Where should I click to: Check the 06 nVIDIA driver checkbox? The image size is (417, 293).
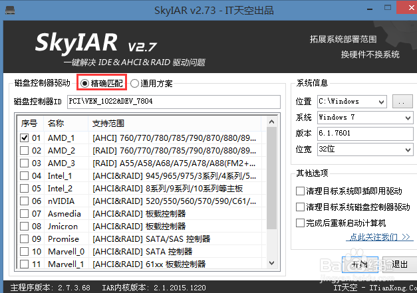[24, 201]
